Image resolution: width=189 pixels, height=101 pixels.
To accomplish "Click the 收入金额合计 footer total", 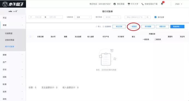I will click(70, 88).
